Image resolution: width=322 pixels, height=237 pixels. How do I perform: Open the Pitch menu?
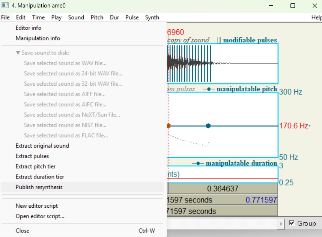(x=97, y=18)
